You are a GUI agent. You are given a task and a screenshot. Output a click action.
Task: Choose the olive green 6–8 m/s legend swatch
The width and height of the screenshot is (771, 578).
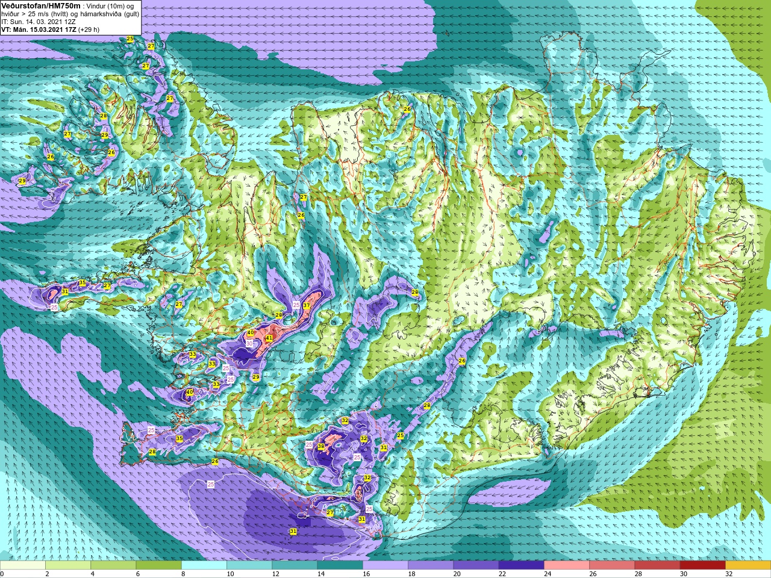tap(159, 565)
